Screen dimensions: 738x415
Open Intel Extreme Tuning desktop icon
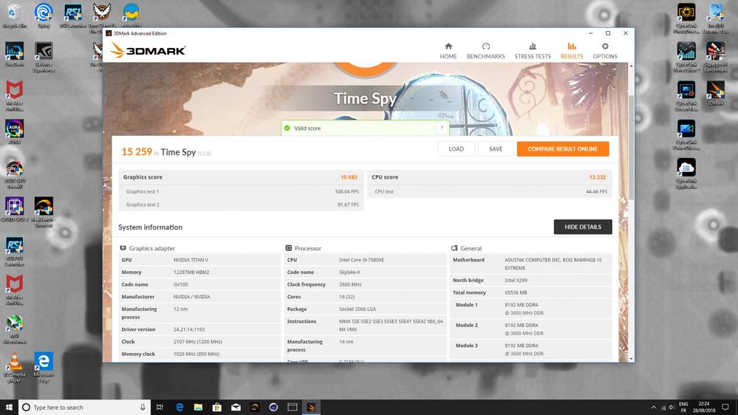[715, 18]
